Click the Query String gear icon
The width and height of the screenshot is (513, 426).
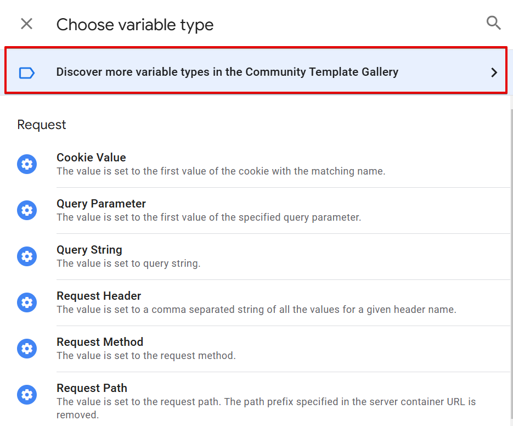point(27,256)
